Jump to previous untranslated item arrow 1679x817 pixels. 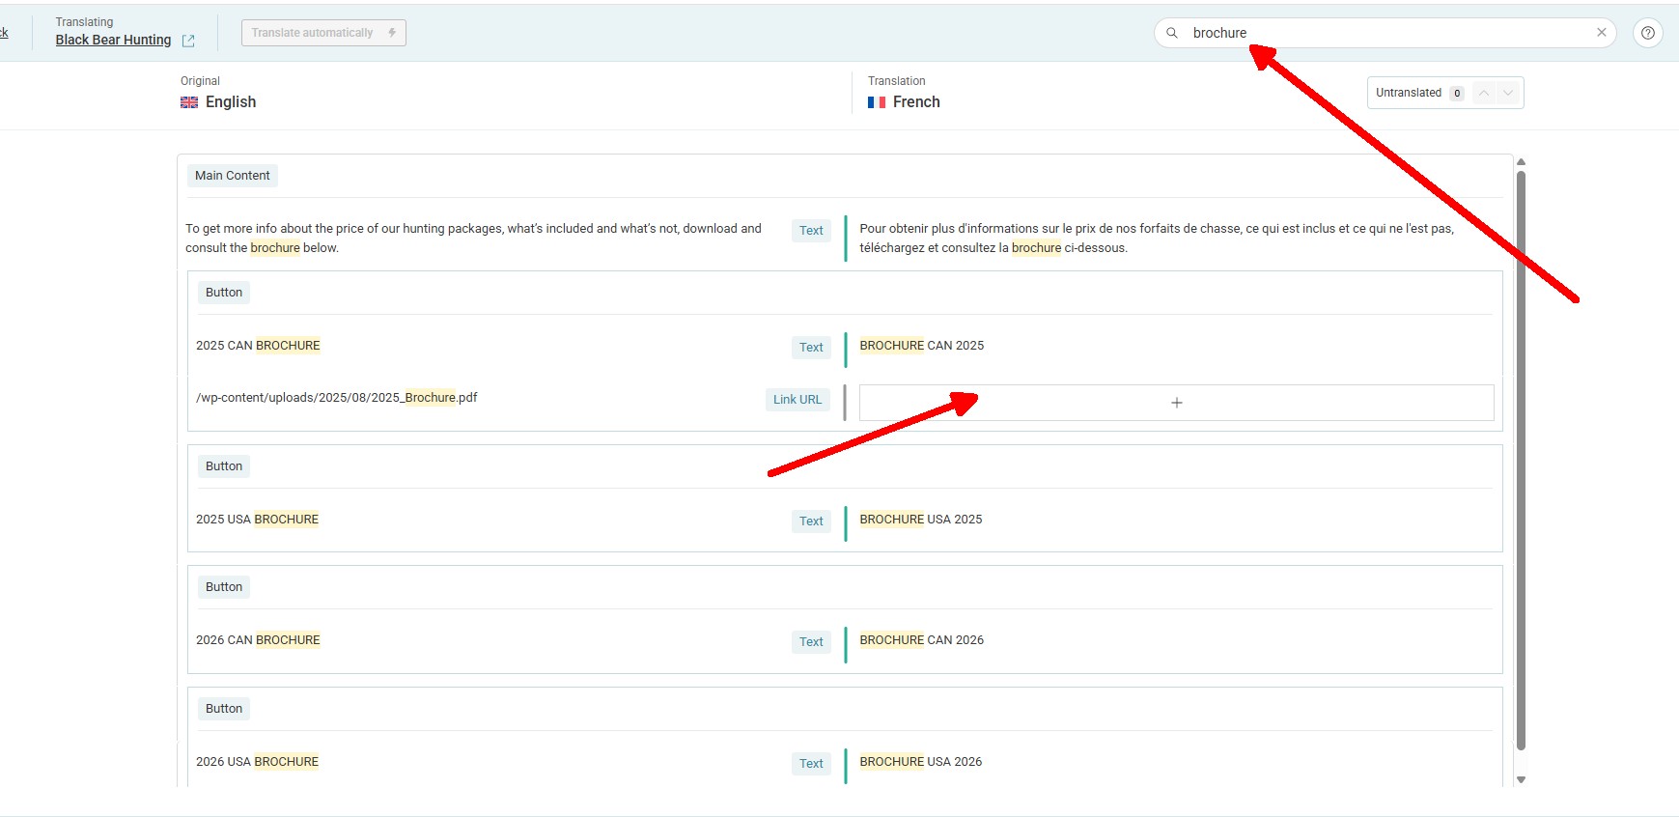tap(1484, 93)
